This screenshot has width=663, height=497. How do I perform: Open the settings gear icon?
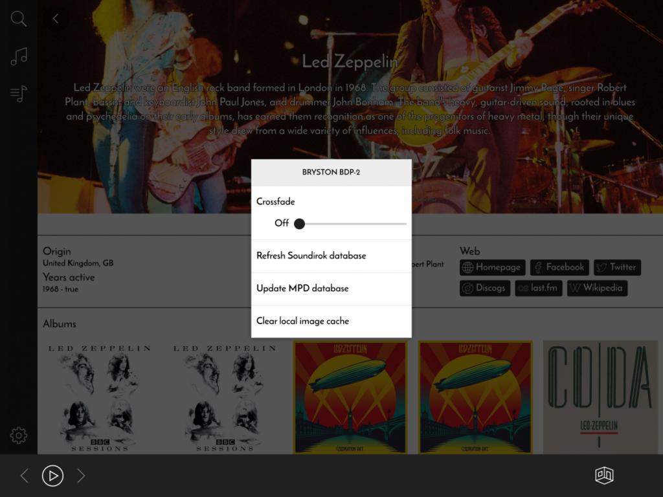pyautogui.click(x=19, y=436)
